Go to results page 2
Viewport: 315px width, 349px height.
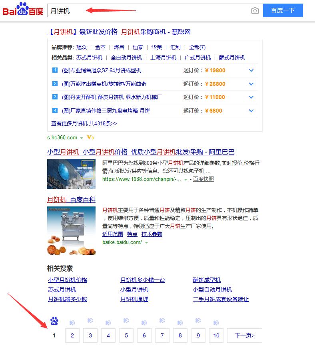tap(72, 335)
